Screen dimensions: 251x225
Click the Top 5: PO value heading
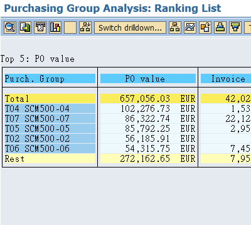pos(38,59)
